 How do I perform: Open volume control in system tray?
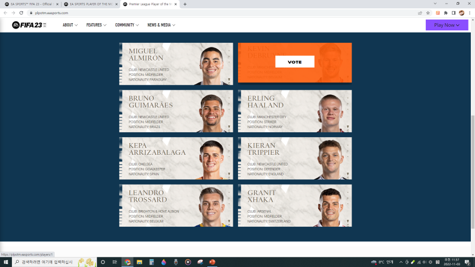tap(425, 262)
